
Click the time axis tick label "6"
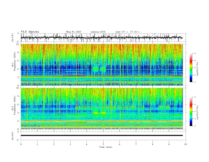(x=120, y=144)
